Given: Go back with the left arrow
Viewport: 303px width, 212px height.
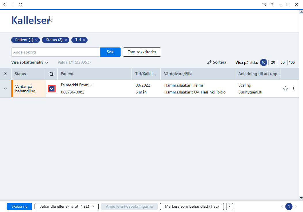Looking at the screenshot, I should click(x=5, y=4).
